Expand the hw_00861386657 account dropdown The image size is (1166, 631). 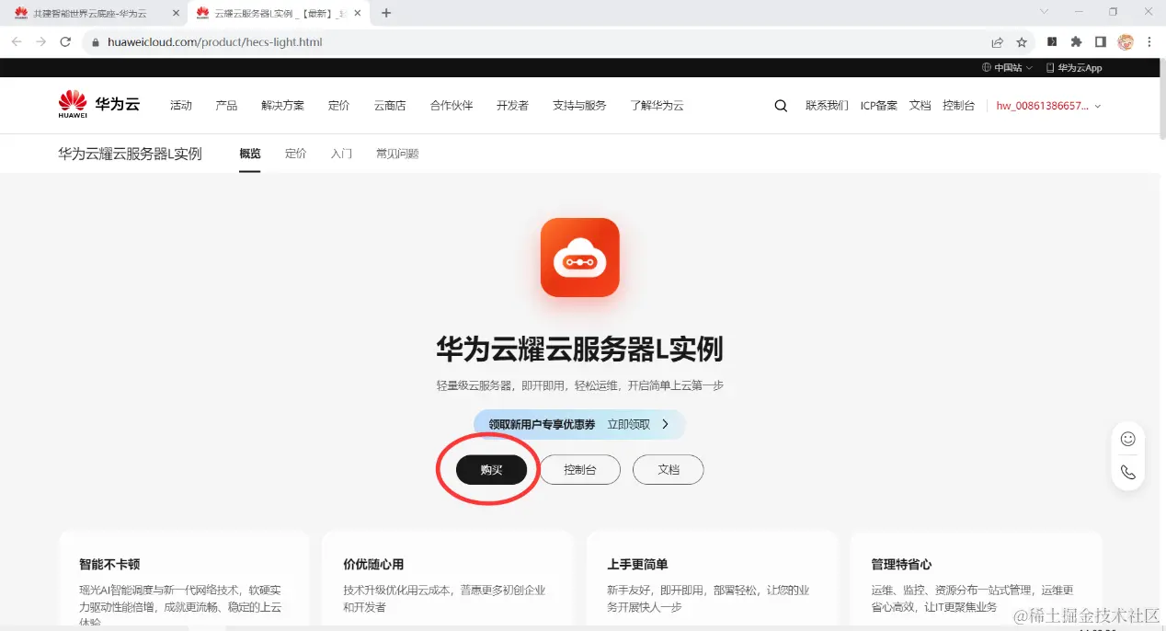tap(1048, 106)
